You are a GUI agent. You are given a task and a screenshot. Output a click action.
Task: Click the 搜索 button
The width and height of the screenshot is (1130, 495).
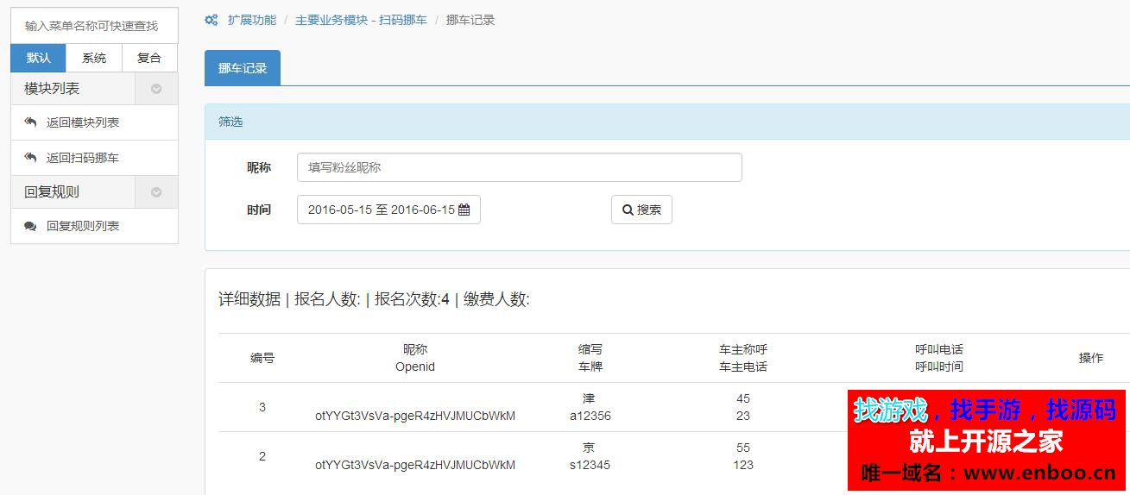[641, 210]
